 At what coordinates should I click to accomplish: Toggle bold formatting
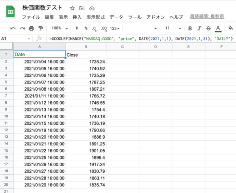(x=190, y=28)
